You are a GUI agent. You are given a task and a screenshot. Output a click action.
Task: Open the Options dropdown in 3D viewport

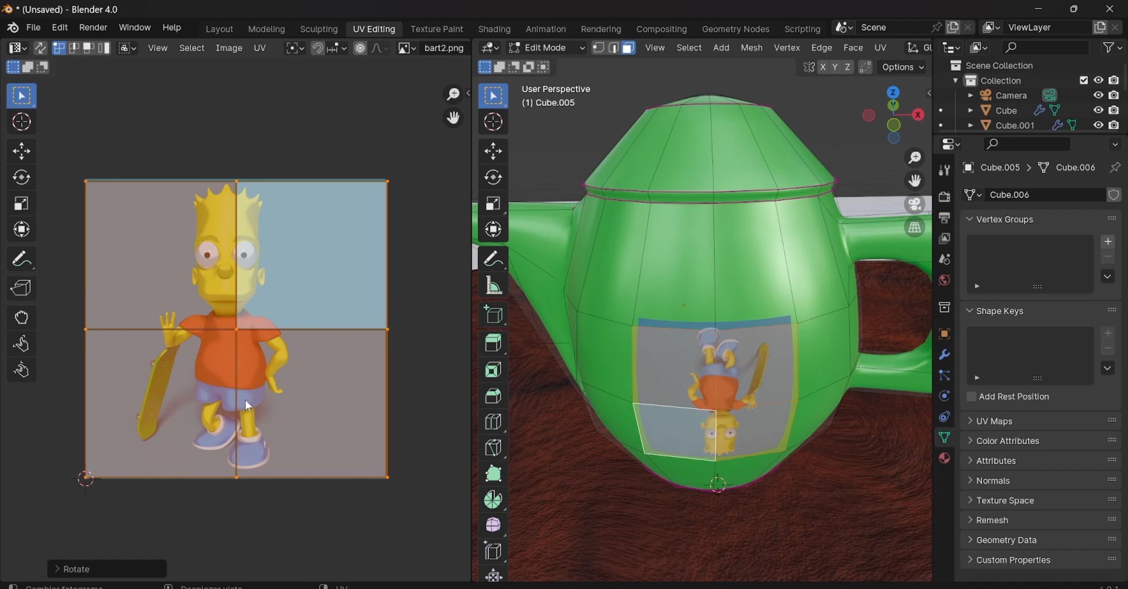pos(902,67)
